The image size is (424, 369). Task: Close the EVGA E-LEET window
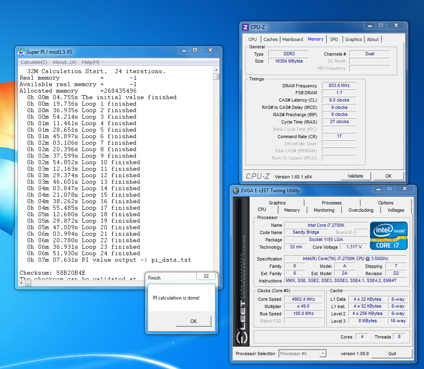point(404,189)
